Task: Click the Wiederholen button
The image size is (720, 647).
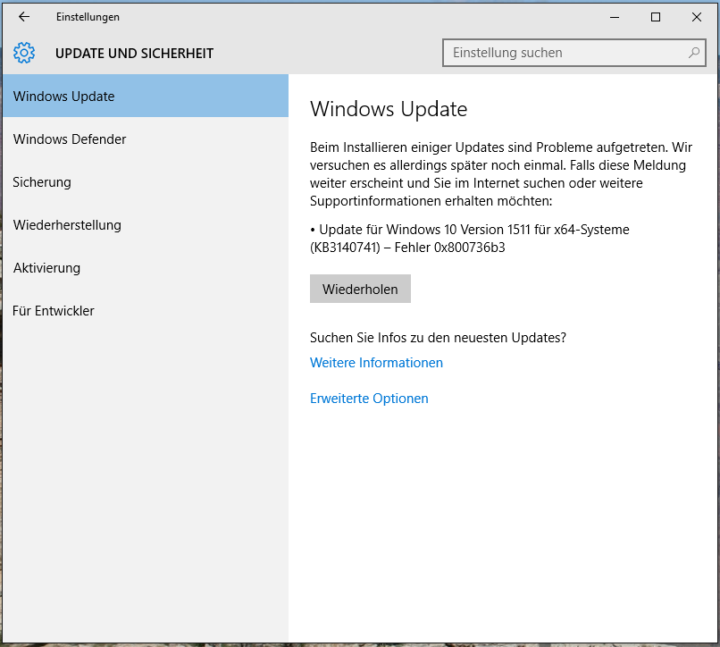Action: pyautogui.click(x=360, y=289)
